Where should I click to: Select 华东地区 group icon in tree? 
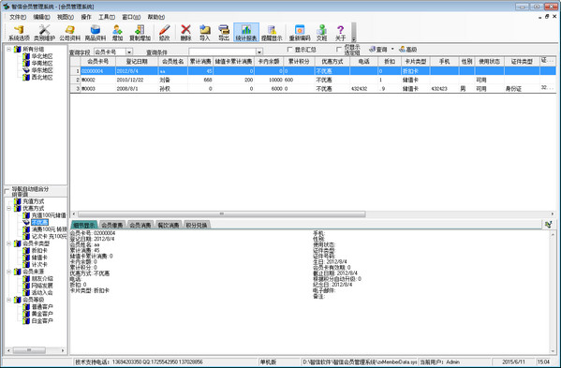tap(26, 70)
